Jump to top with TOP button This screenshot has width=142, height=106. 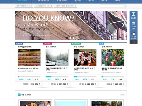[x=133, y=42]
